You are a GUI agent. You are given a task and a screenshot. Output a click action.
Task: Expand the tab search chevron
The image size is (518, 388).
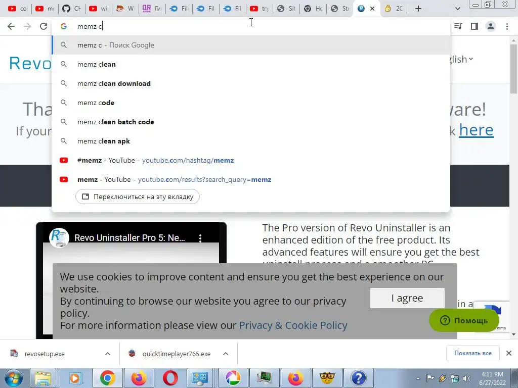pyautogui.click(x=457, y=9)
